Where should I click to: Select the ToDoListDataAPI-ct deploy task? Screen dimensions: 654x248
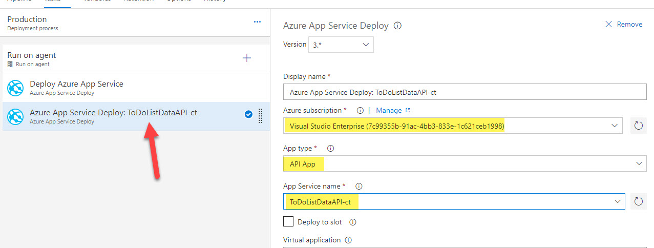[136, 116]
